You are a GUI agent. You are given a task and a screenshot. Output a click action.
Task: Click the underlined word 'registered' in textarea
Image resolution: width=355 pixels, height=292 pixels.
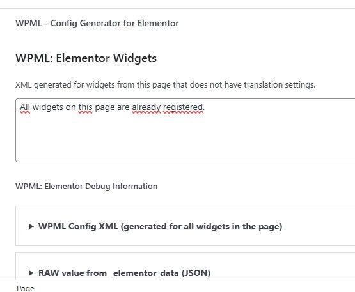(183, 107)
